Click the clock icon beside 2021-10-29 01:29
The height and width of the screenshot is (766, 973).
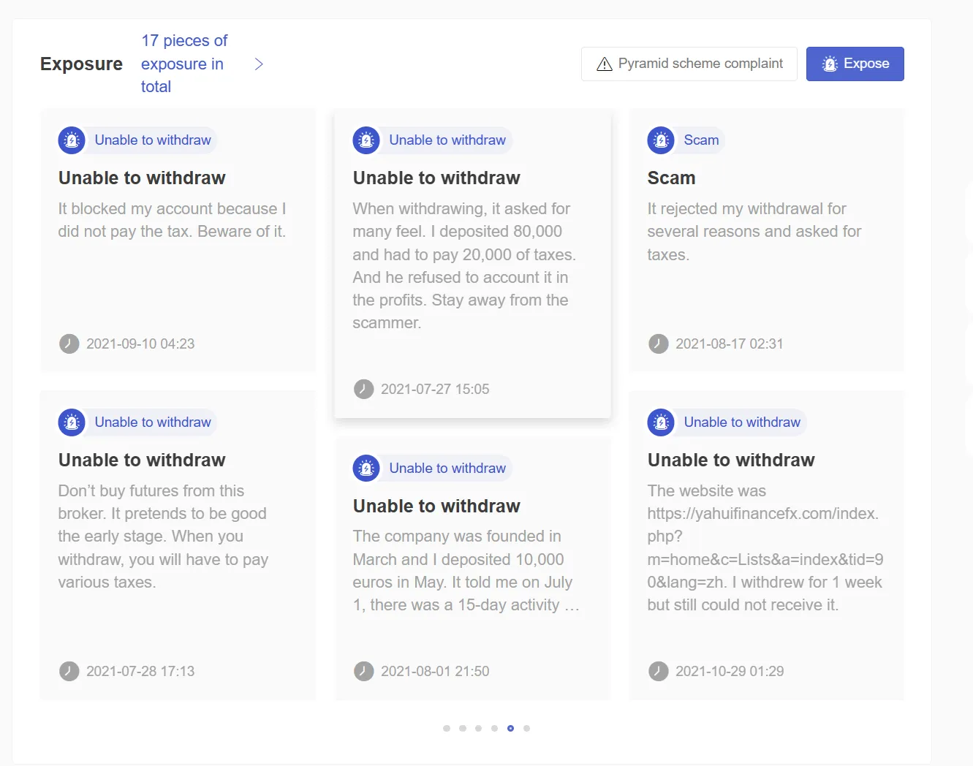tap(659, 671)
